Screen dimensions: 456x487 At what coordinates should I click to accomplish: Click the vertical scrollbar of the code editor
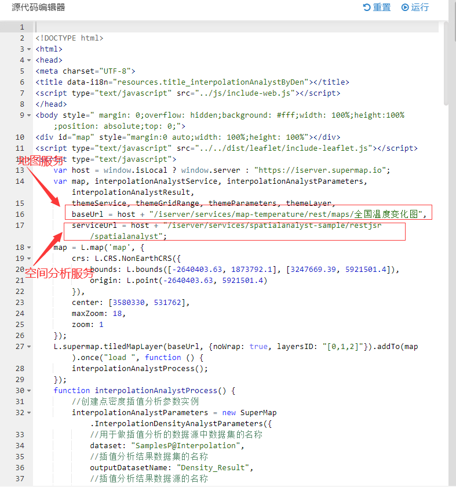tap(446, 64)
